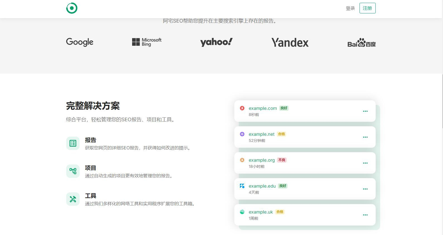443x235 pixels.
Task: Click the 合格 badge next to example.net
Action: [282, 134]
